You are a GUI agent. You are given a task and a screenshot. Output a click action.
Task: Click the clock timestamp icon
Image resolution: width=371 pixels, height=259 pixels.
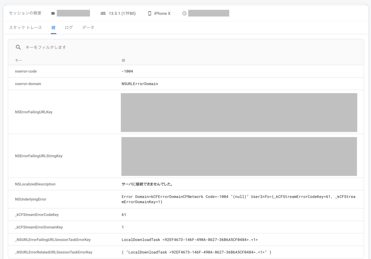coord(184,13)
